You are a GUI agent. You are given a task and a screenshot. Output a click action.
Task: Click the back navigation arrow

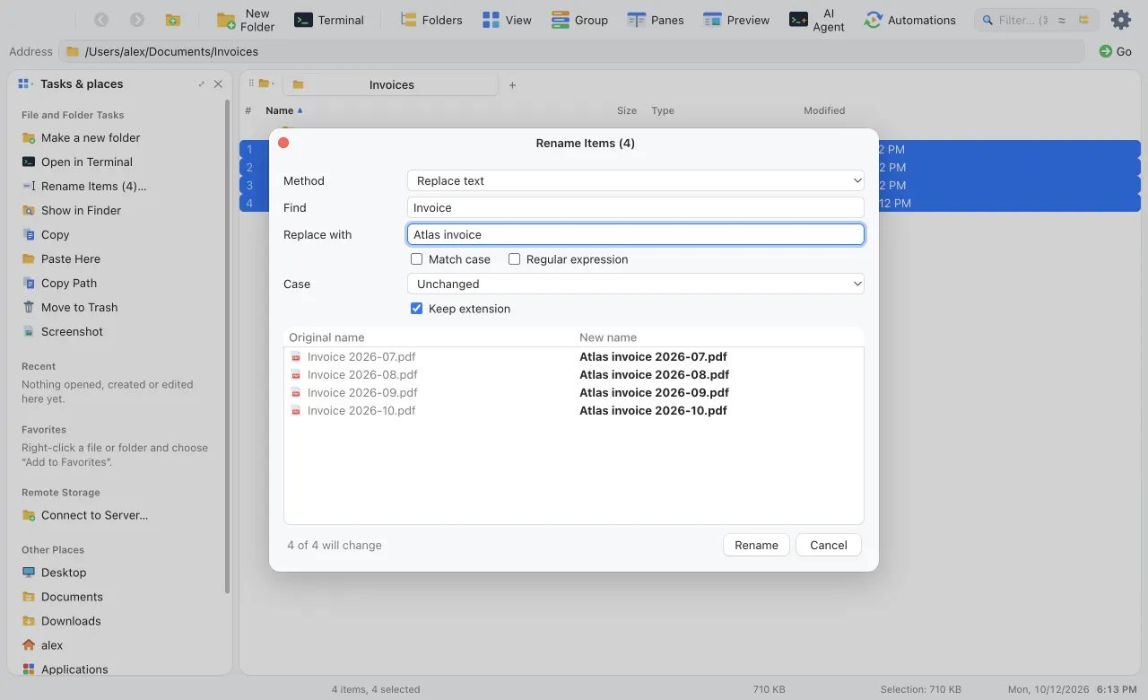[x=101, y=20]
